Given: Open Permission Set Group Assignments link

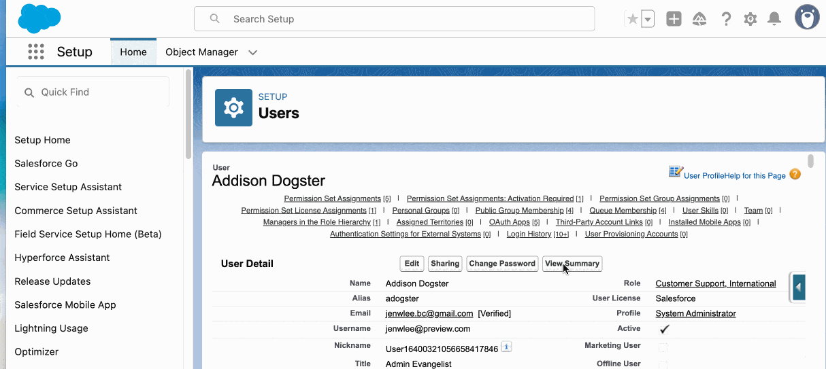Looking at the screenshot, I should (660, 198).
